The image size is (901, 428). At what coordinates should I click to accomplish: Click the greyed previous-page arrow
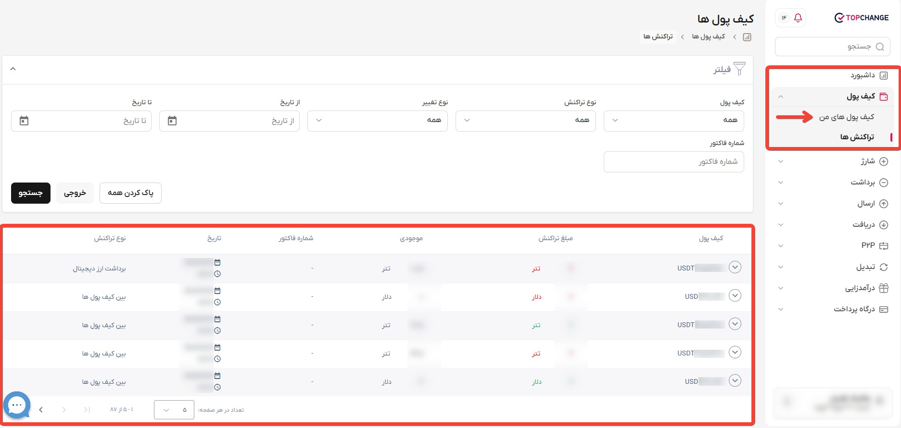click(64, 410)
